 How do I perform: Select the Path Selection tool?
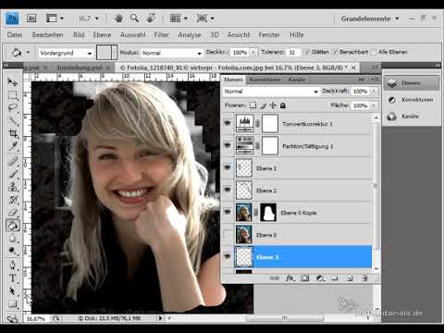(x=13, y=290)
